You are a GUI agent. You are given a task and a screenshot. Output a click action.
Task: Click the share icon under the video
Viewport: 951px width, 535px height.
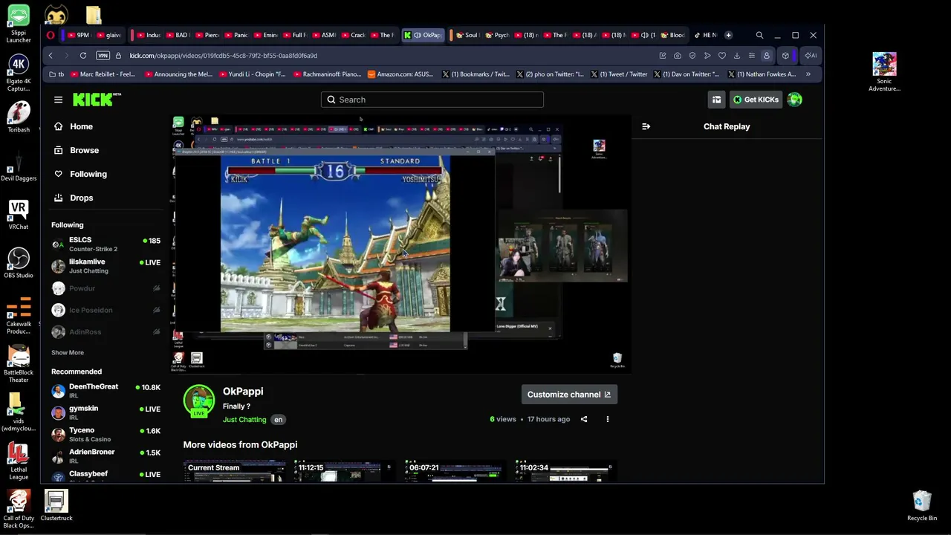pyautogui.click(x=584, y=419)
